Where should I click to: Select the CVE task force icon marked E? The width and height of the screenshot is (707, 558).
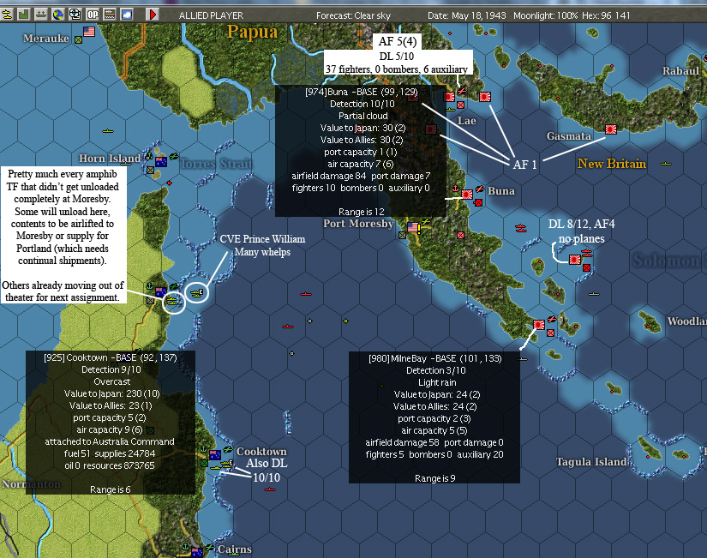click(197, 293)
